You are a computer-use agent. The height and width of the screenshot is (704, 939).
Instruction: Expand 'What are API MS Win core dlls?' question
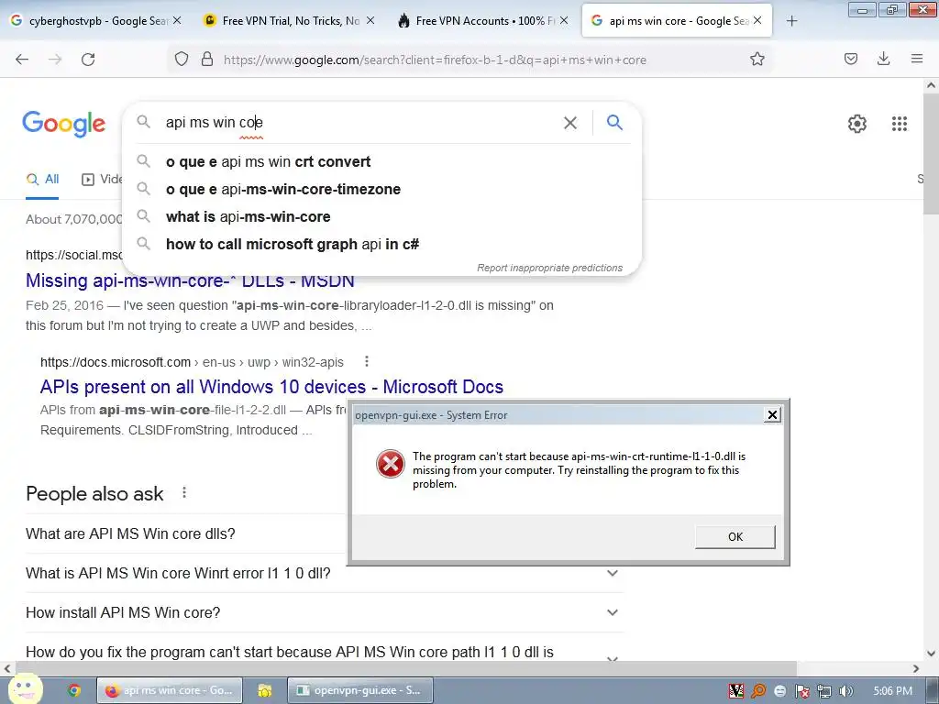185,533
